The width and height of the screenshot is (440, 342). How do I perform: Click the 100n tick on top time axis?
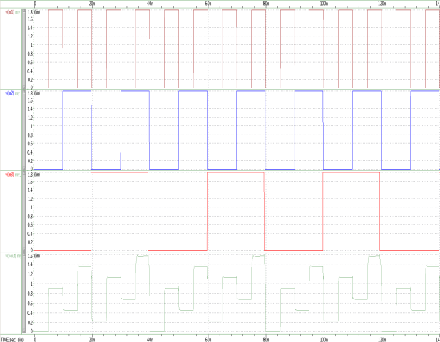click(x=324, y=4)
